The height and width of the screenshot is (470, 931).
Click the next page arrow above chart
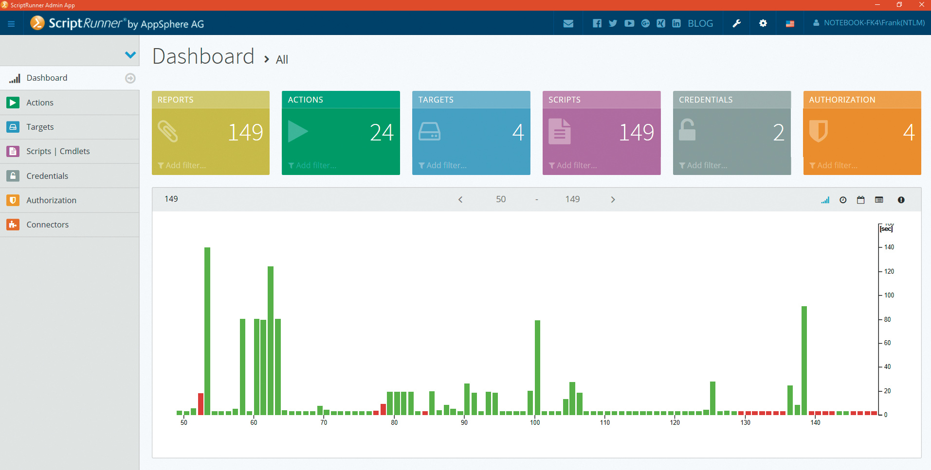point(613,199)
